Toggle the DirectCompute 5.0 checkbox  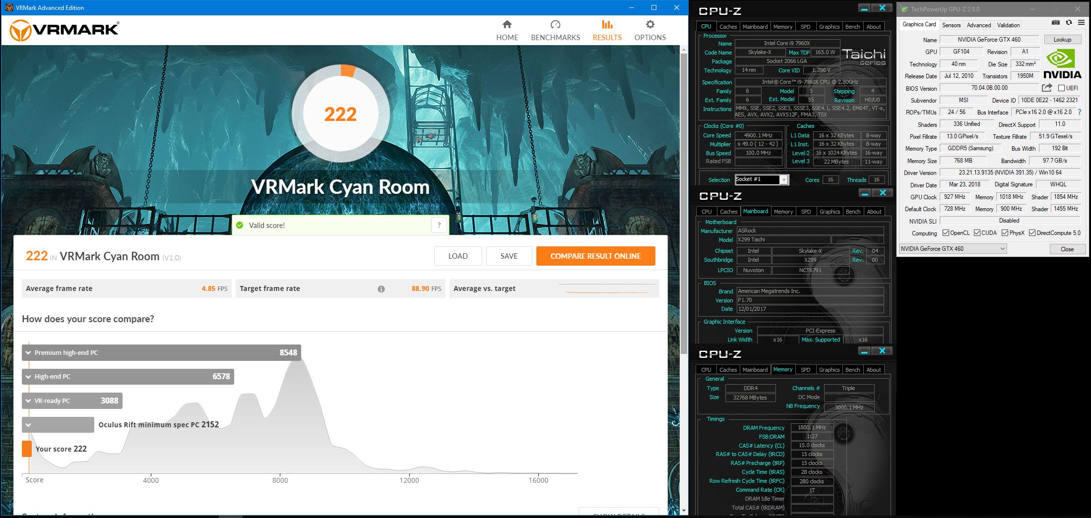coord(1032,233)
